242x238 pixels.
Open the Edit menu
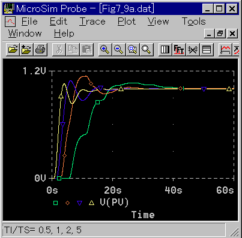point(58,22)
